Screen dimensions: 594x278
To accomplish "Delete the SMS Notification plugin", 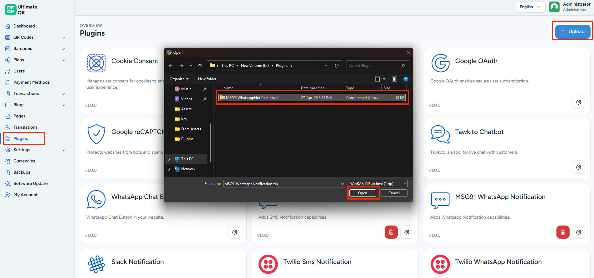I will click(x=391, y=232).
